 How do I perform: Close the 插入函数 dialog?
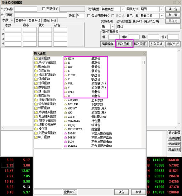144,53
